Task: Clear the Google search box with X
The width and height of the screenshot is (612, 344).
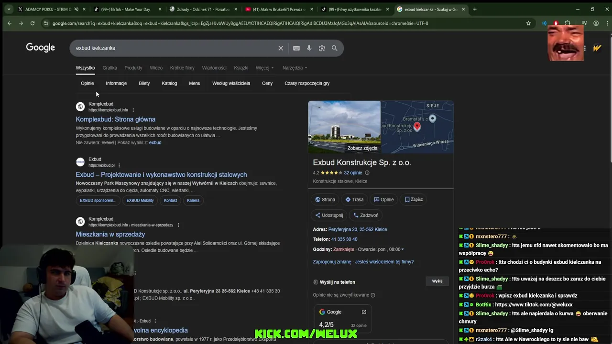Action: click(281, 48)
